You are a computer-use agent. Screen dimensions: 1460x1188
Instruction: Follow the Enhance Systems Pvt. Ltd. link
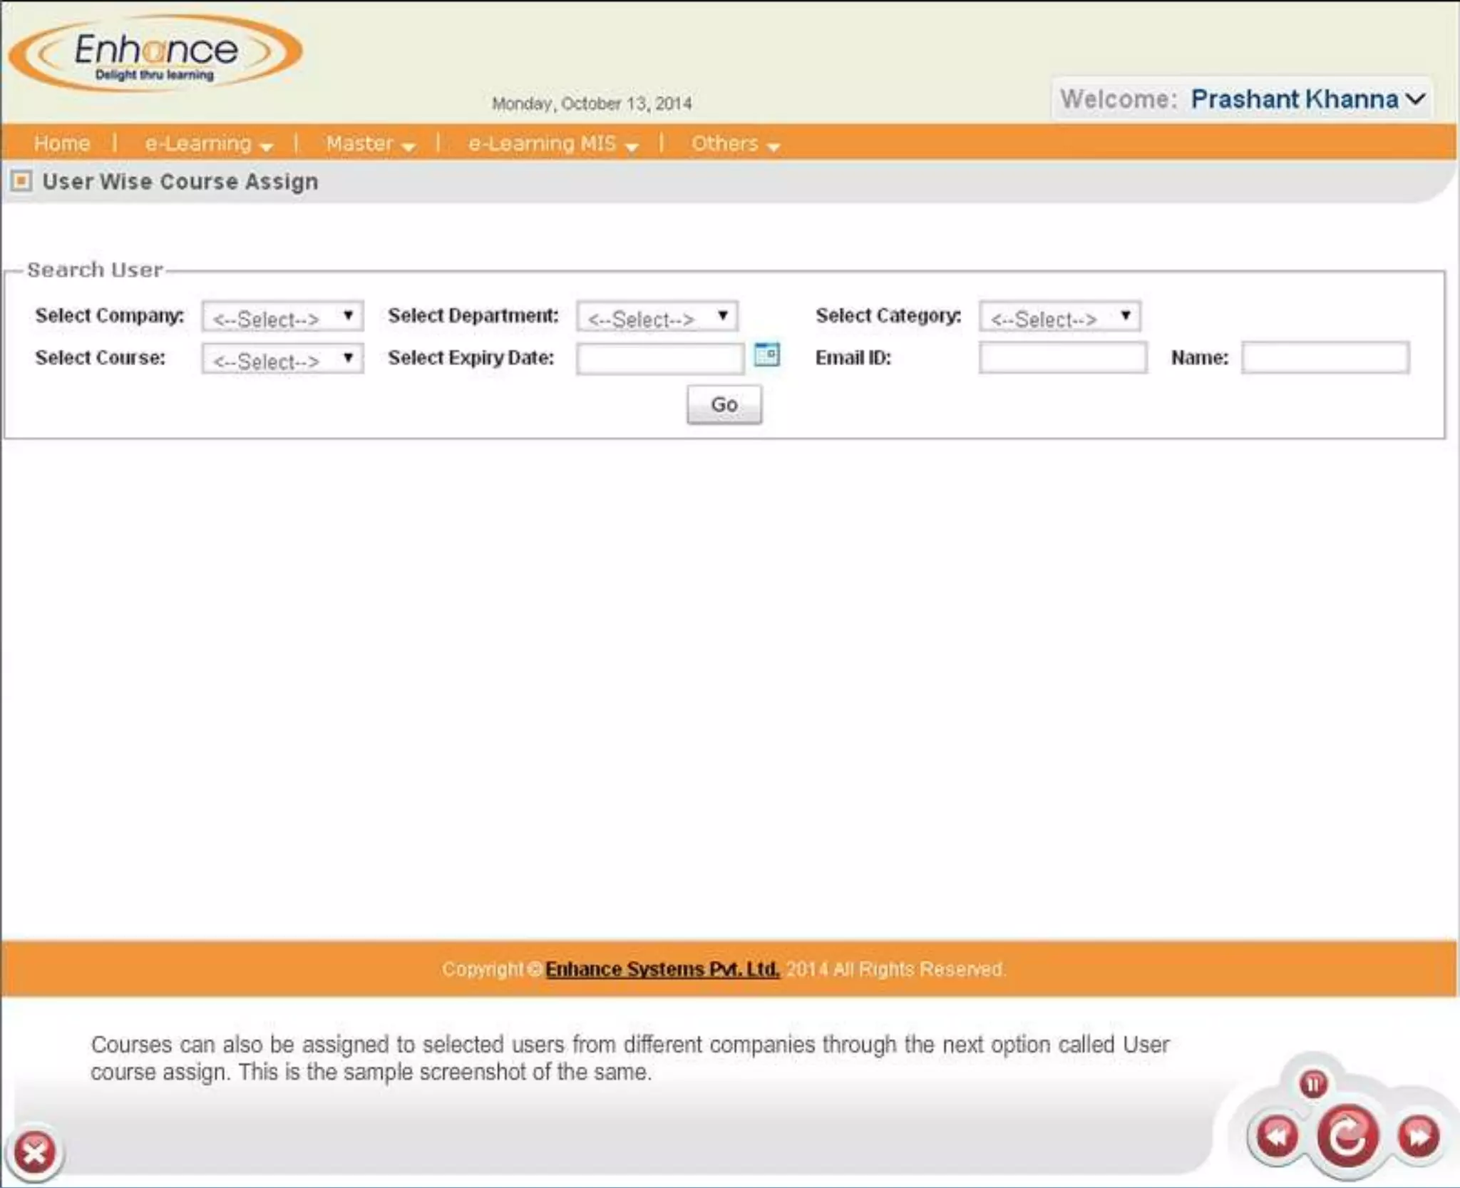(662, 969)
